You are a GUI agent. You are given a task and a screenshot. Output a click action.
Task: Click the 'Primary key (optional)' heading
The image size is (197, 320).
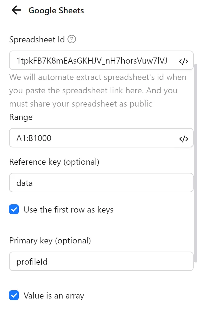point(51,240)
